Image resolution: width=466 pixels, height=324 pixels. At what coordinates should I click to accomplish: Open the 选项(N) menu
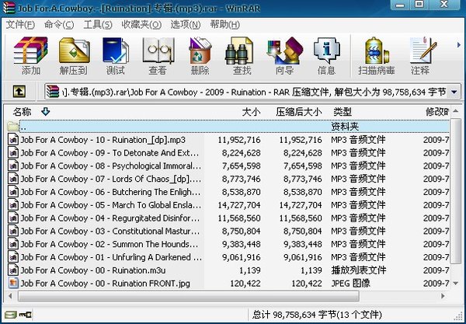click(186, 25)
